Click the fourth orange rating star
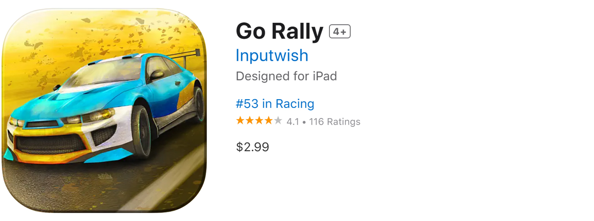 pos(268,121)
